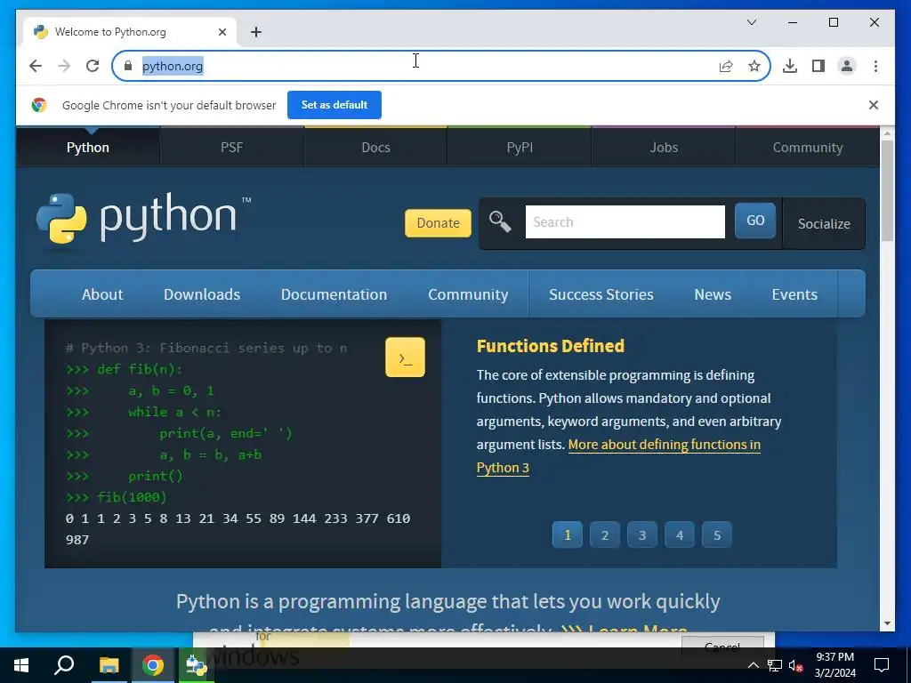Open the Community navigation menu in the blue bar
Screen dimensions: 911x683
point(468,294)
